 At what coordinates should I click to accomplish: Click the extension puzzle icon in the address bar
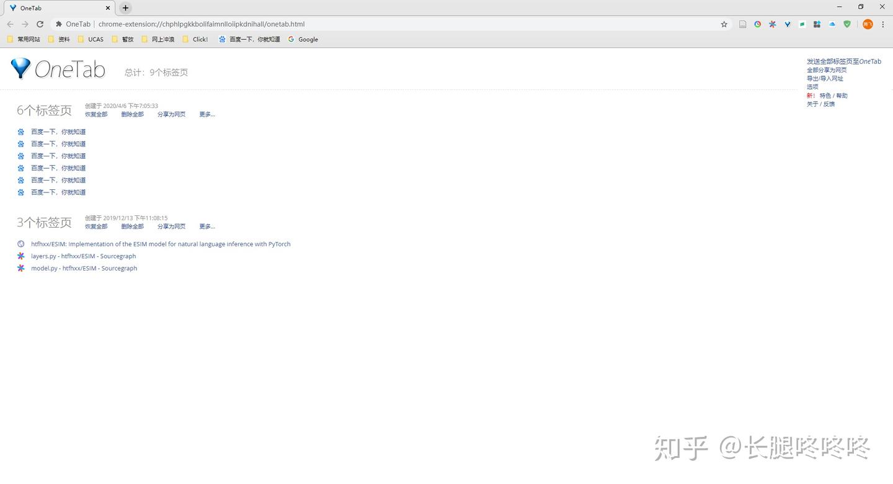tap(59, 24)
